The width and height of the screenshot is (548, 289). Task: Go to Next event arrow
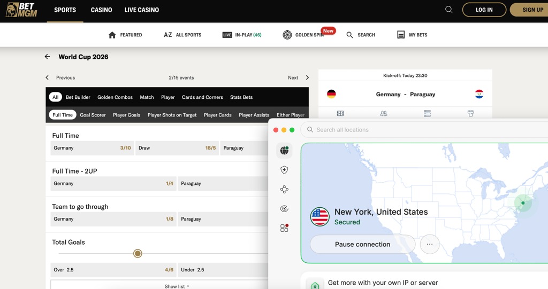[307, 77]
